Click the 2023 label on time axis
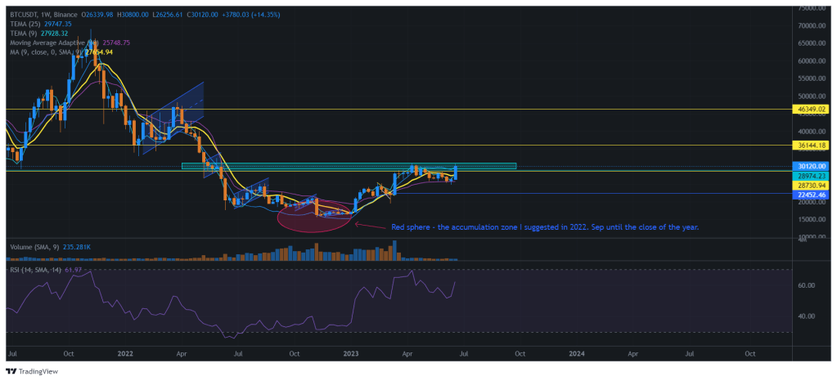 (350, 352)
